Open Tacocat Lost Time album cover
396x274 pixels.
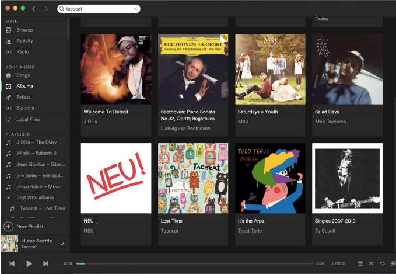pos(193,178)
